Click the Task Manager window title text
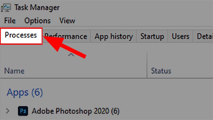 click(x=37, y=7)
